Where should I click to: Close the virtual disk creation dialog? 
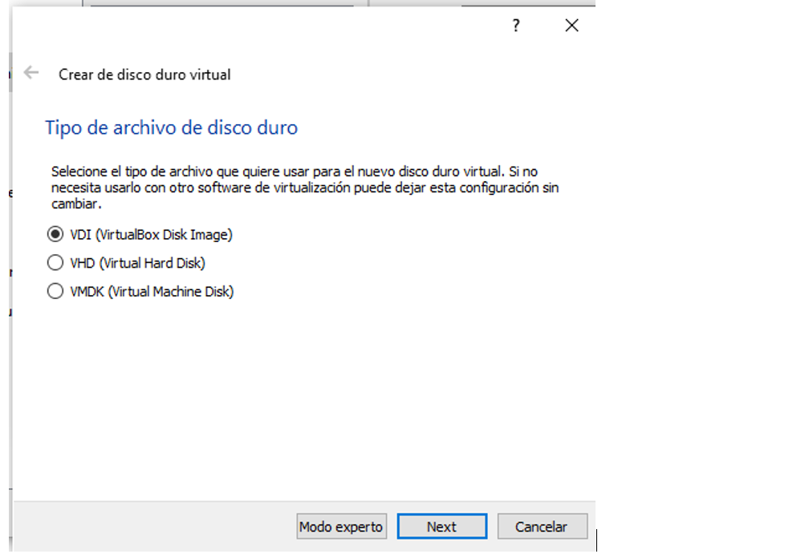pyautogui.click(x=571, y=25)
